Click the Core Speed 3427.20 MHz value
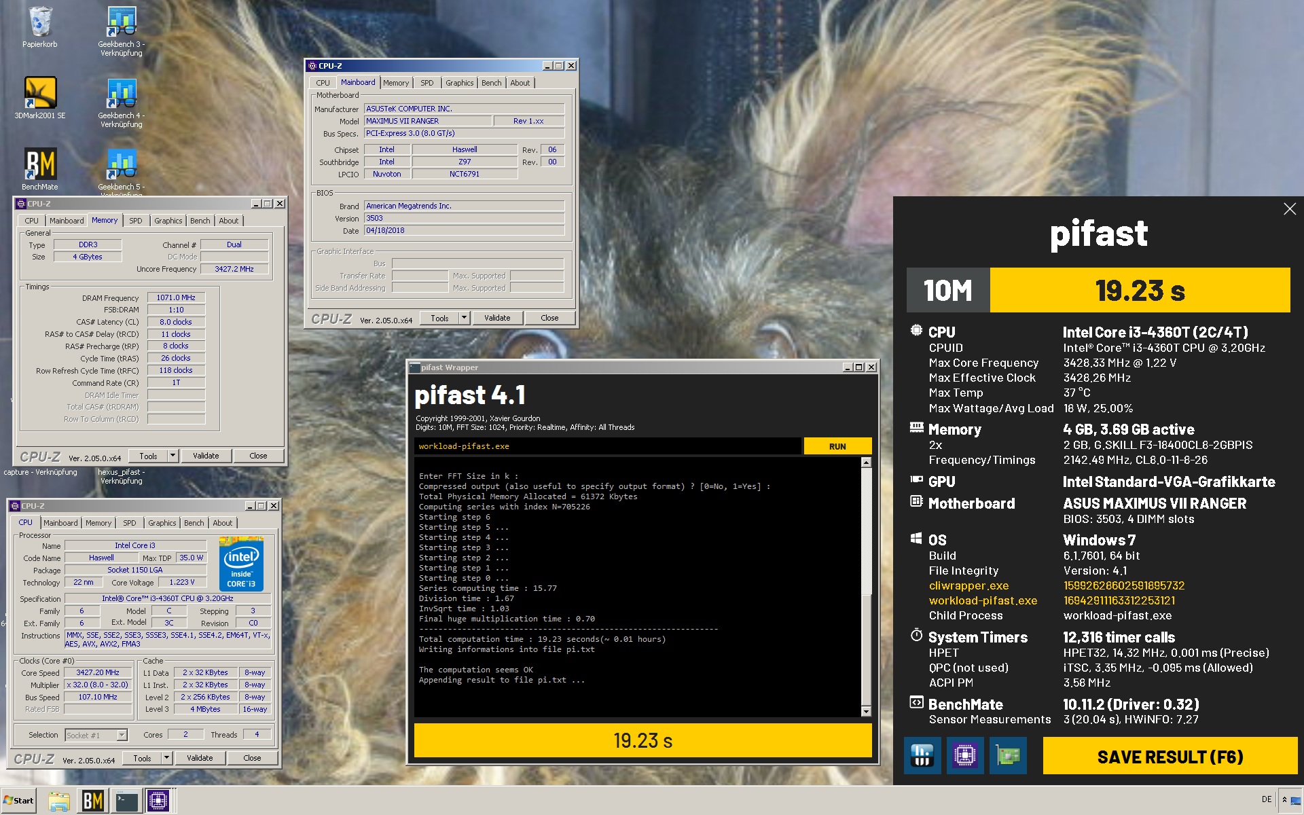Screen dimensions: 1304x815 pos(98,672)
